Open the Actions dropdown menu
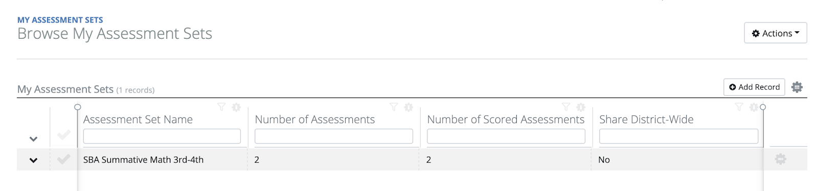 (x=776, y=33)
